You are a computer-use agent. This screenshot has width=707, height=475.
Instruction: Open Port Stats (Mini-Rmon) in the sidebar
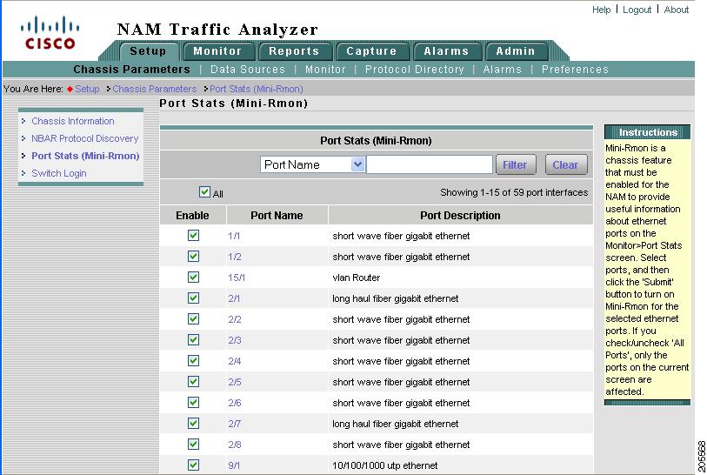coord(85,156)
